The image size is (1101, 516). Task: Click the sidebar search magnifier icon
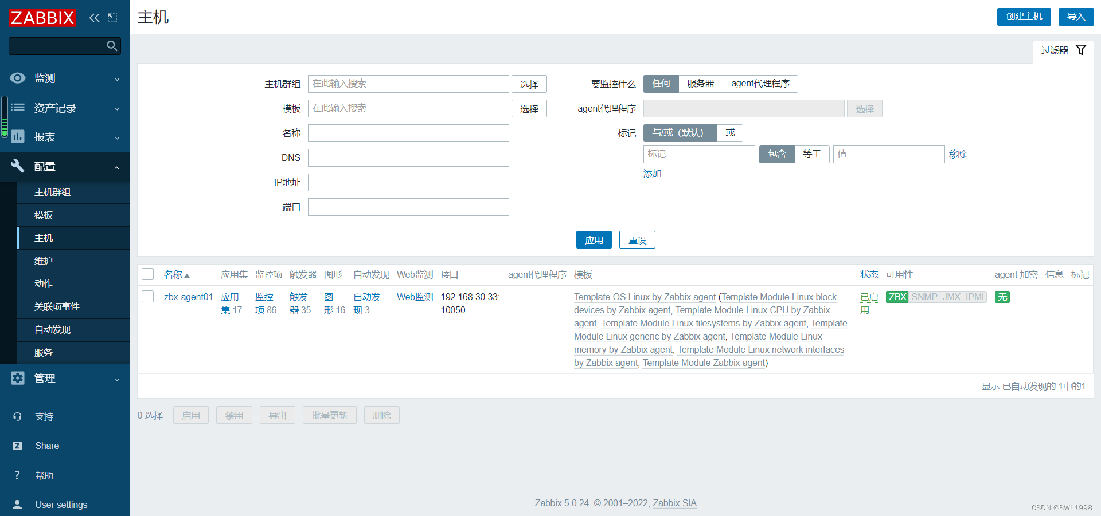click(x=112, y=46)
